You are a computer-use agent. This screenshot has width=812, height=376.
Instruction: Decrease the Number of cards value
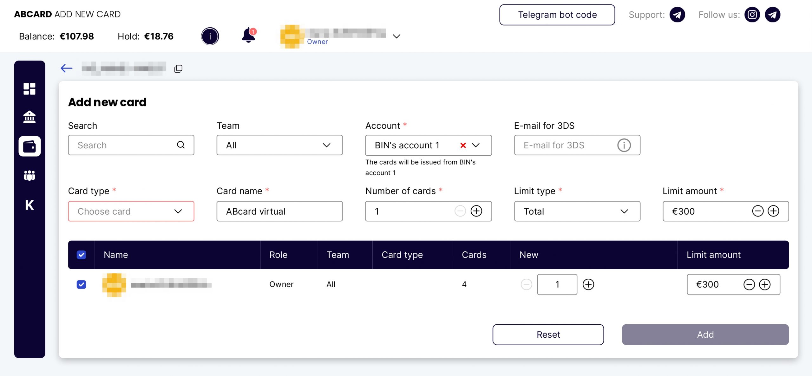460,211
